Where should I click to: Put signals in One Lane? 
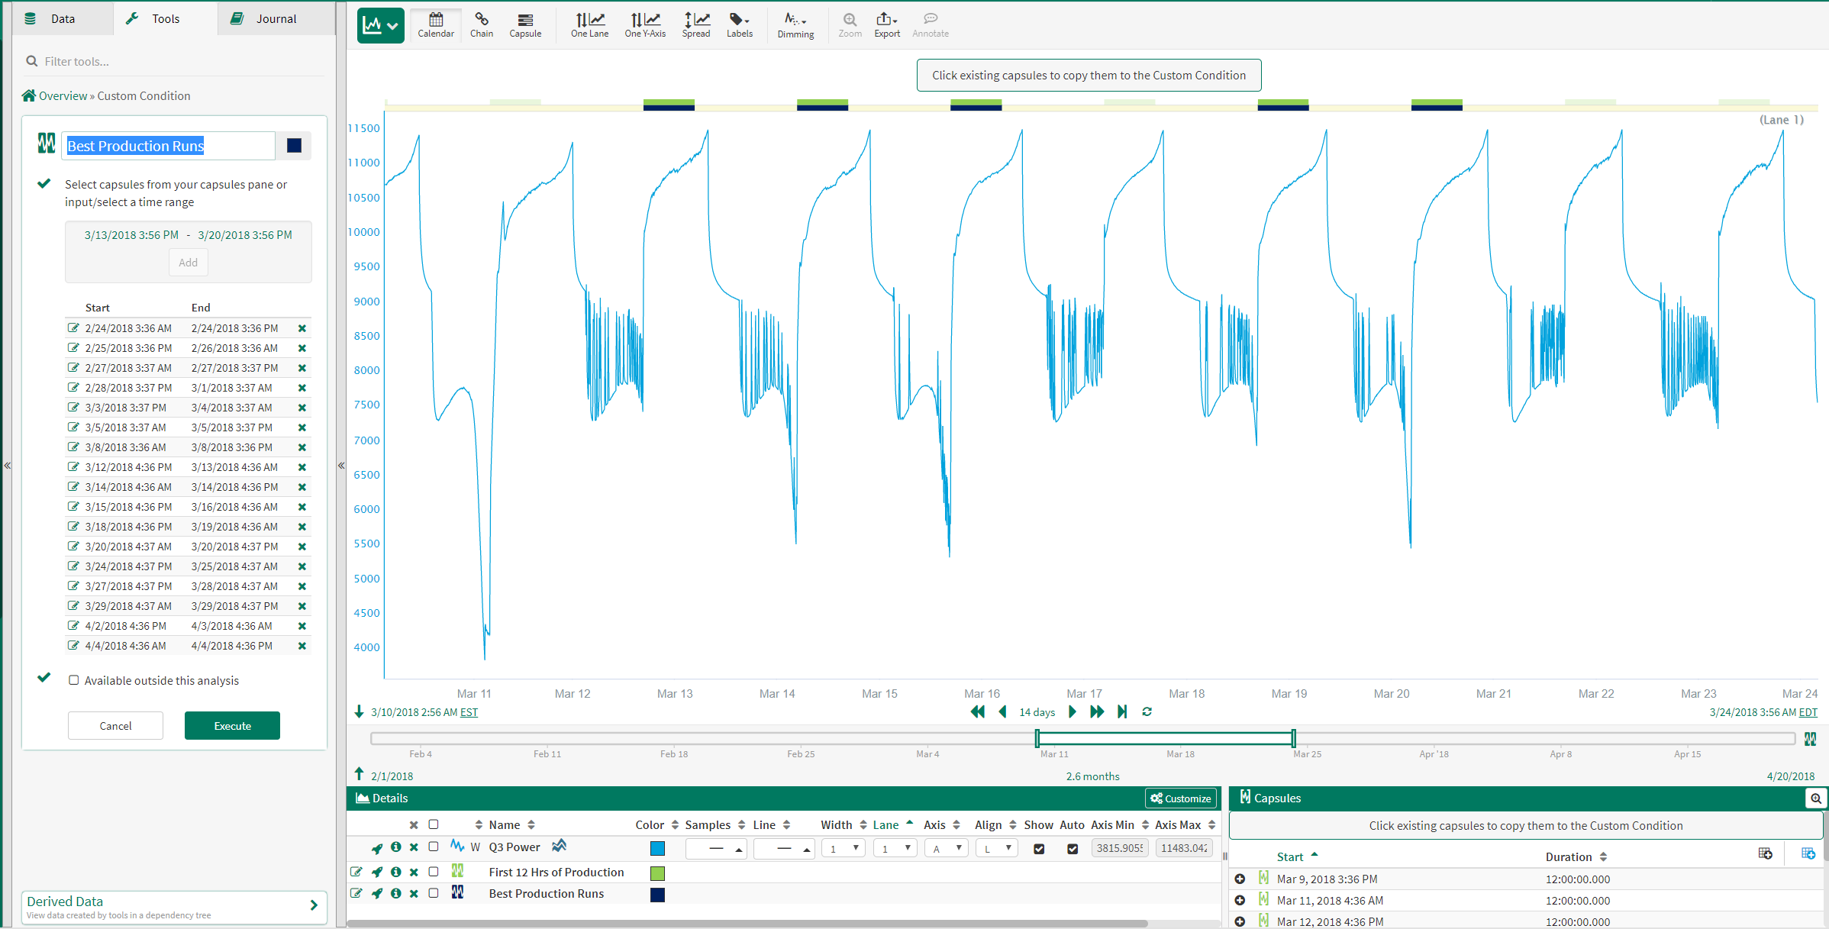[x=589, y=24]
